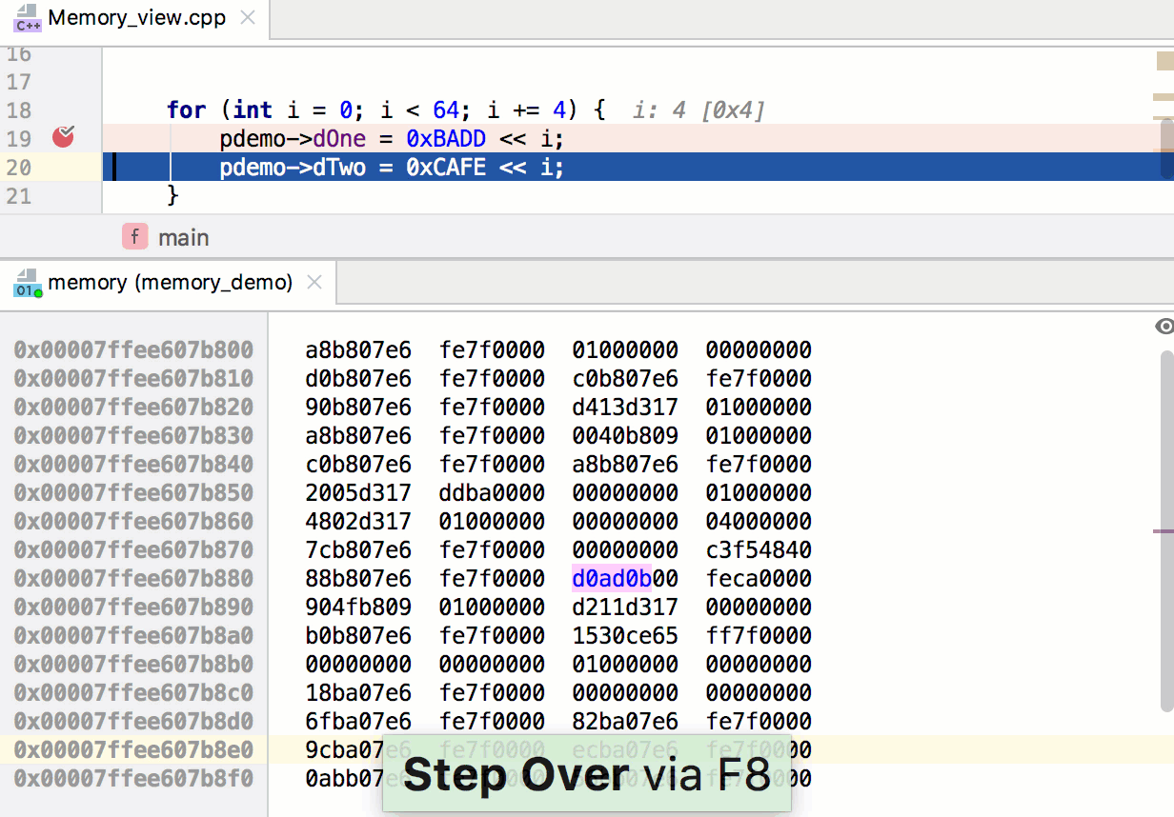Click address 0x00007ffee607b880 in the address column
Image resolution: width=1174 pixels, height=817 pixels.
[x=132, y=578]
